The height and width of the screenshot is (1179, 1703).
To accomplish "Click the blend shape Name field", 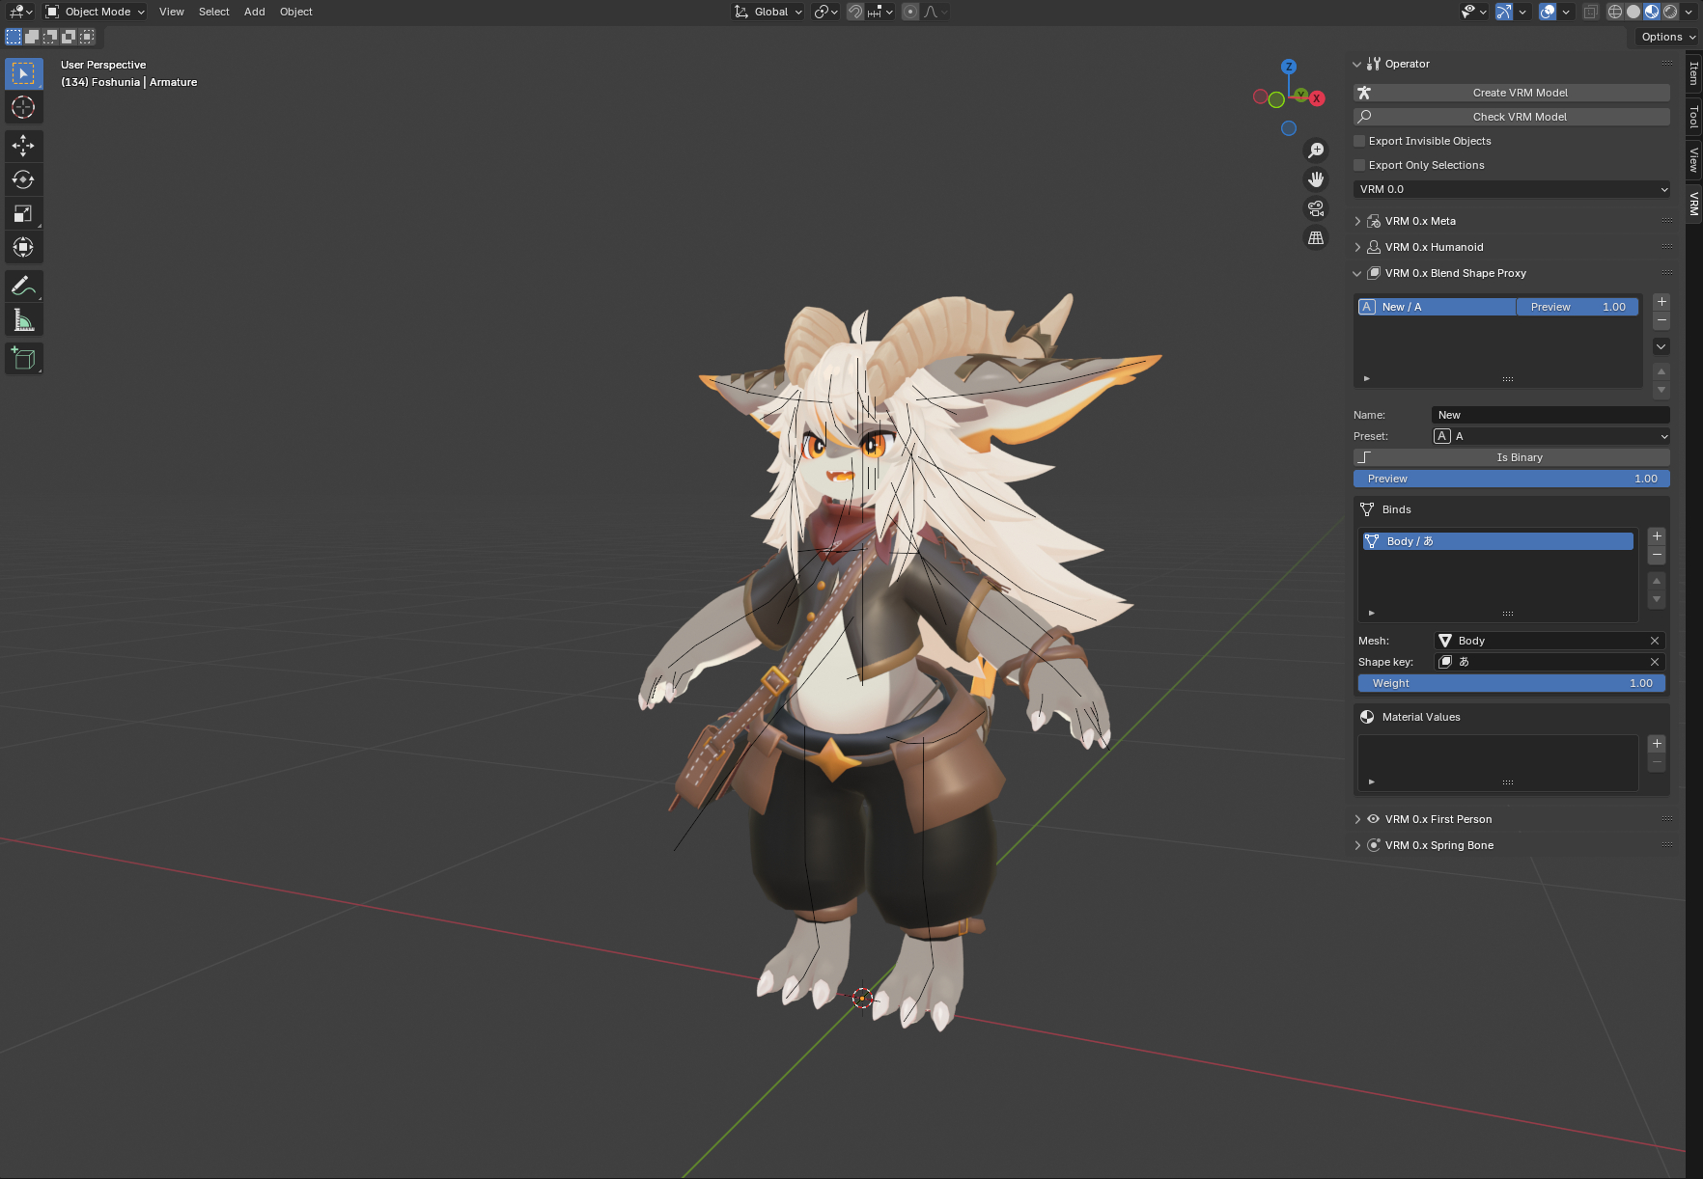I will click(1549, 415).
